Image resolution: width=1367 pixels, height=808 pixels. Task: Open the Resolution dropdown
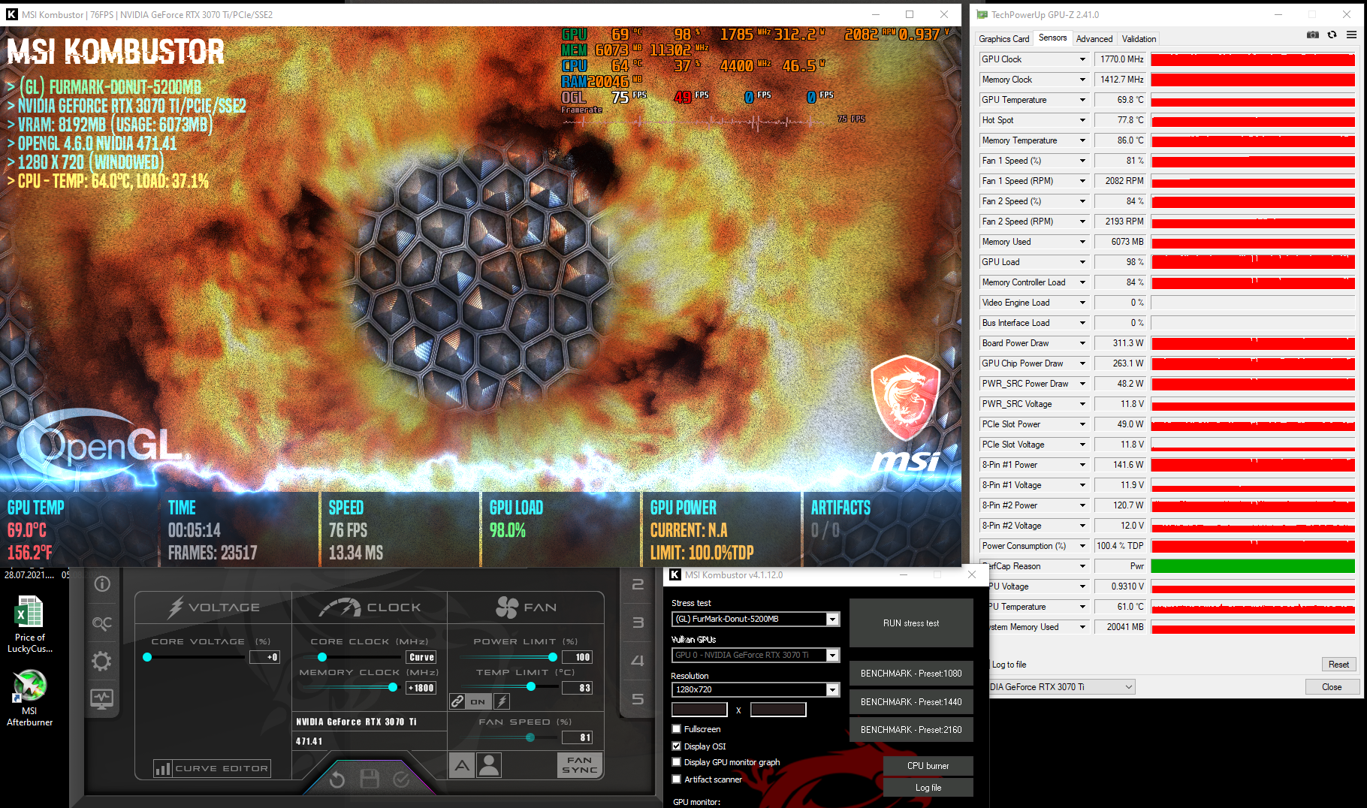[x=756, y=689]
